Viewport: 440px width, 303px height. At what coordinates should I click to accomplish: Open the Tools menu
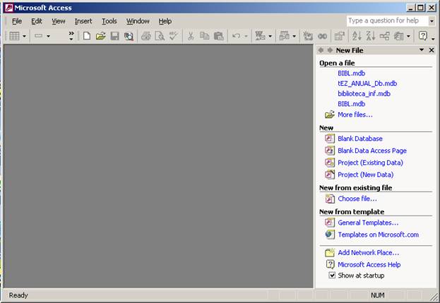point(109,21)
